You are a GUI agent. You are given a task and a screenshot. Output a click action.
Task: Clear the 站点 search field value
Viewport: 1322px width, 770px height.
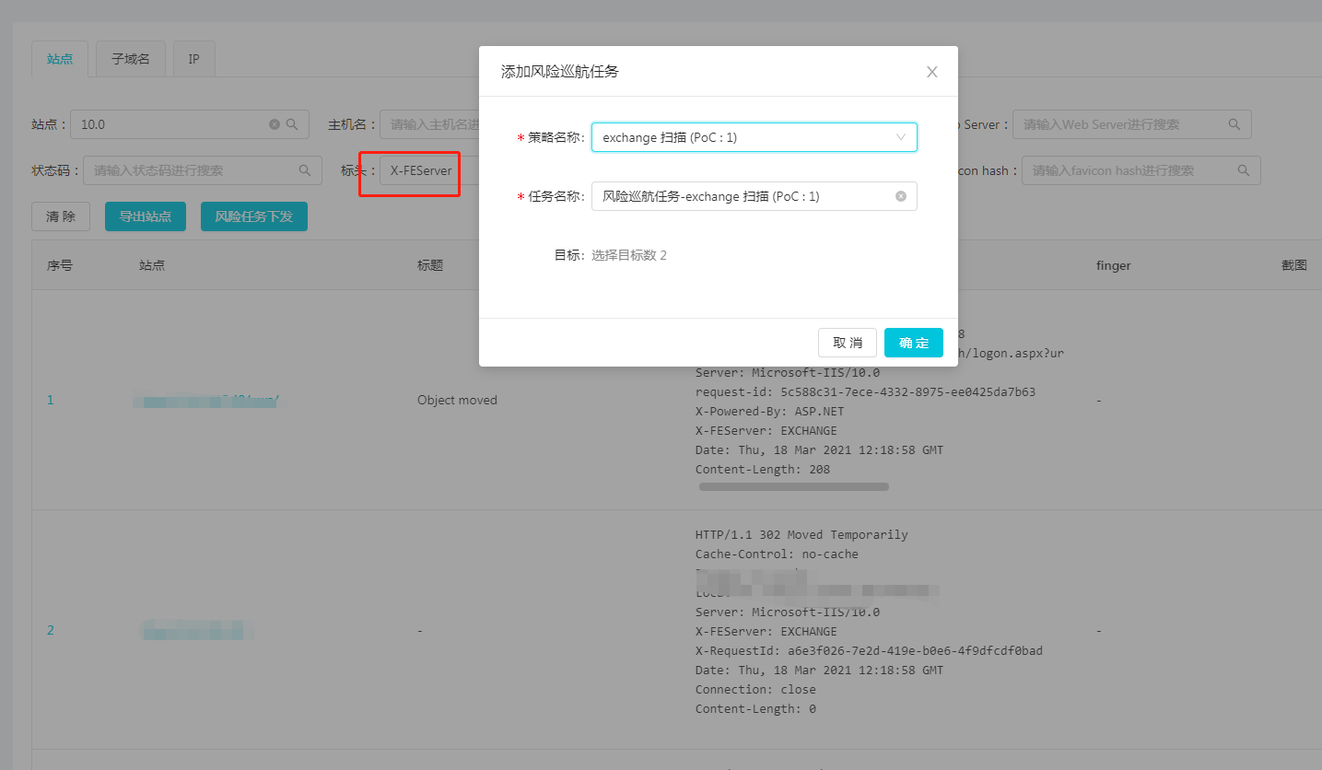pos(275,124)
